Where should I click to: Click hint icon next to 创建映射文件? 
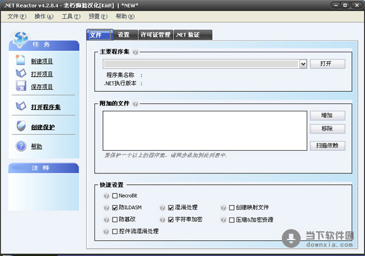pos(223,207)
